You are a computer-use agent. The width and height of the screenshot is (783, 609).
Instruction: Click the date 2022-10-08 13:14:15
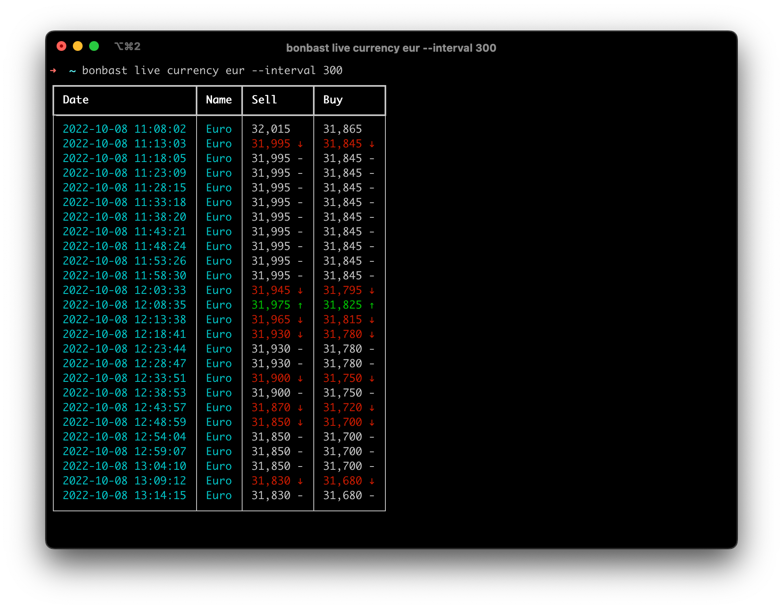(125, 495)
